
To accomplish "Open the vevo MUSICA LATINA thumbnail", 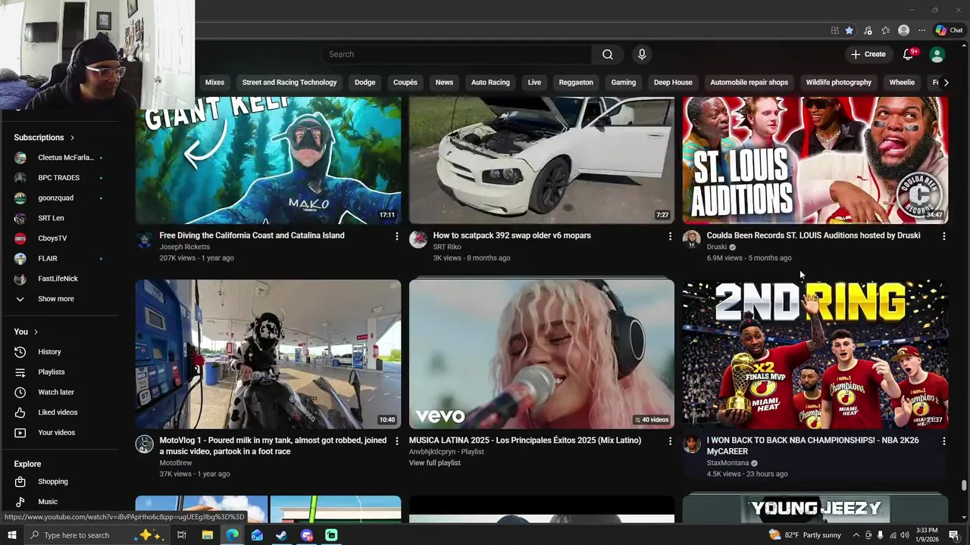I will (x=541, y=354).
